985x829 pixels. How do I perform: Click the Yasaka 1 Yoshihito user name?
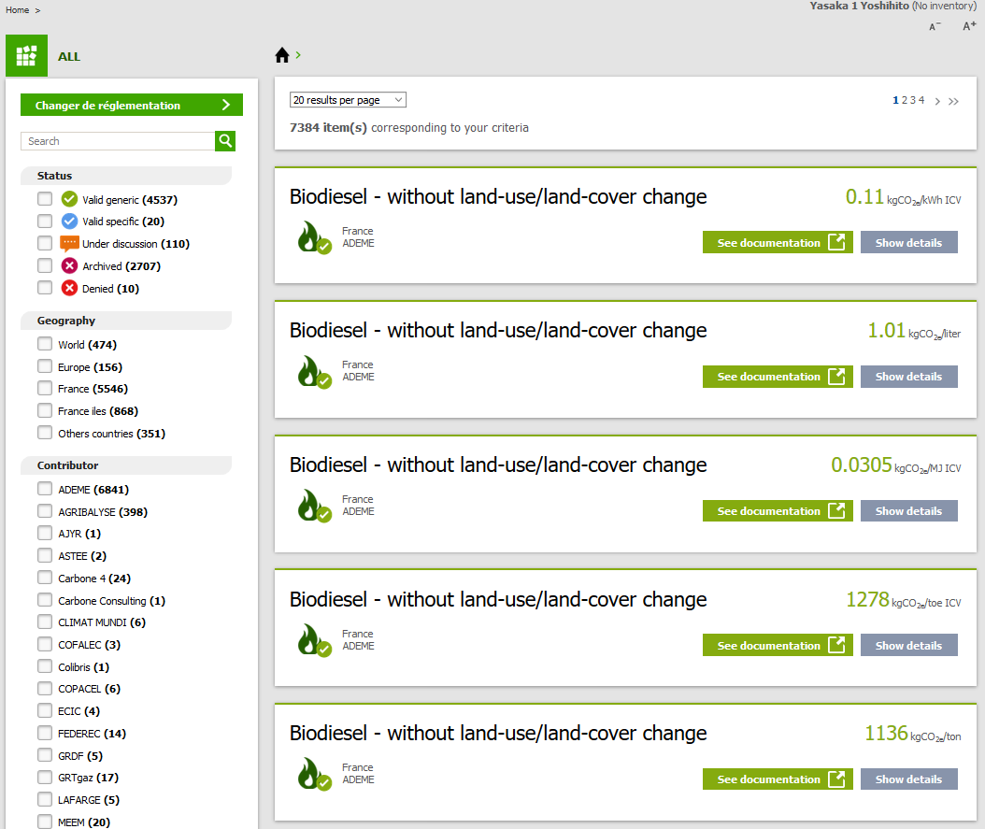859,6
